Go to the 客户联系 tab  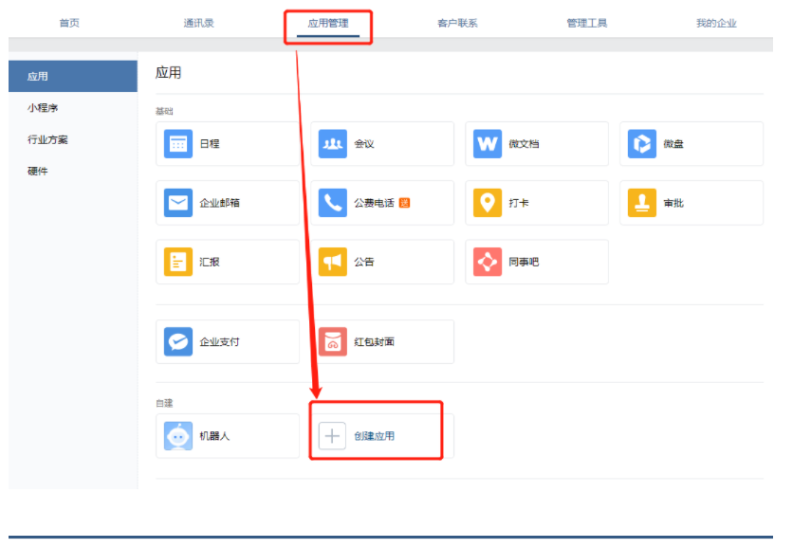tap(458, 24)
